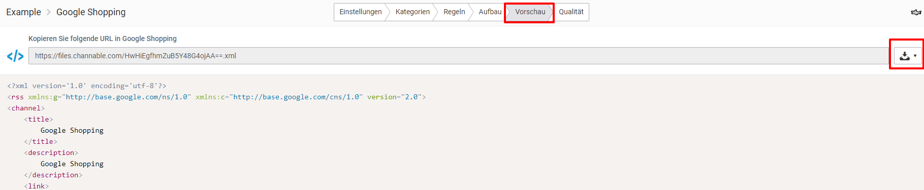Click the feed URL input field

click(458, 56)
